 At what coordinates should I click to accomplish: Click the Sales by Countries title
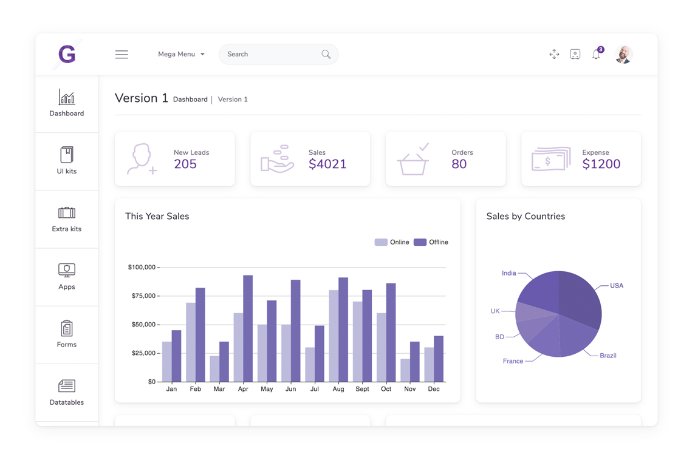(526, 216)
